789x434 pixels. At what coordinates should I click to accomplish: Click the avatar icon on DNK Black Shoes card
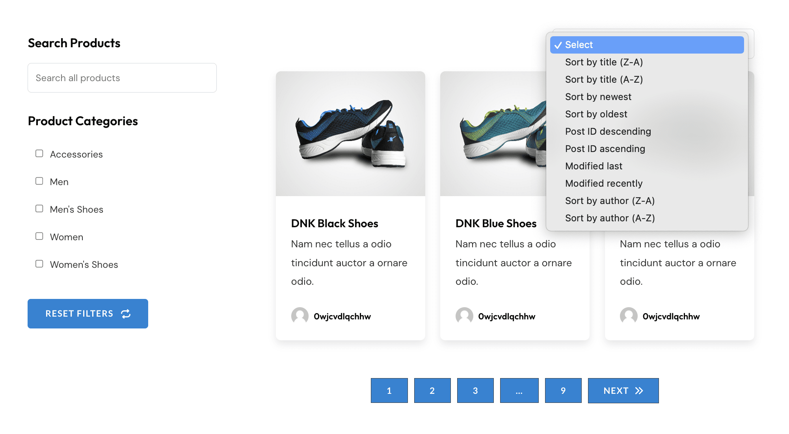[300, 316]
